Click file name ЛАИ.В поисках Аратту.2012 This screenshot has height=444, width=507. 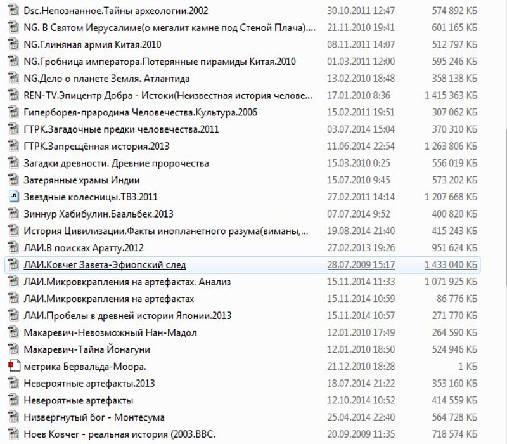(84, 248)
